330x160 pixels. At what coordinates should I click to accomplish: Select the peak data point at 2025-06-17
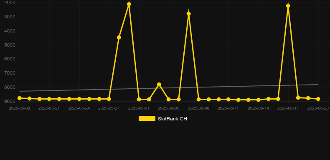click(288, 6)
